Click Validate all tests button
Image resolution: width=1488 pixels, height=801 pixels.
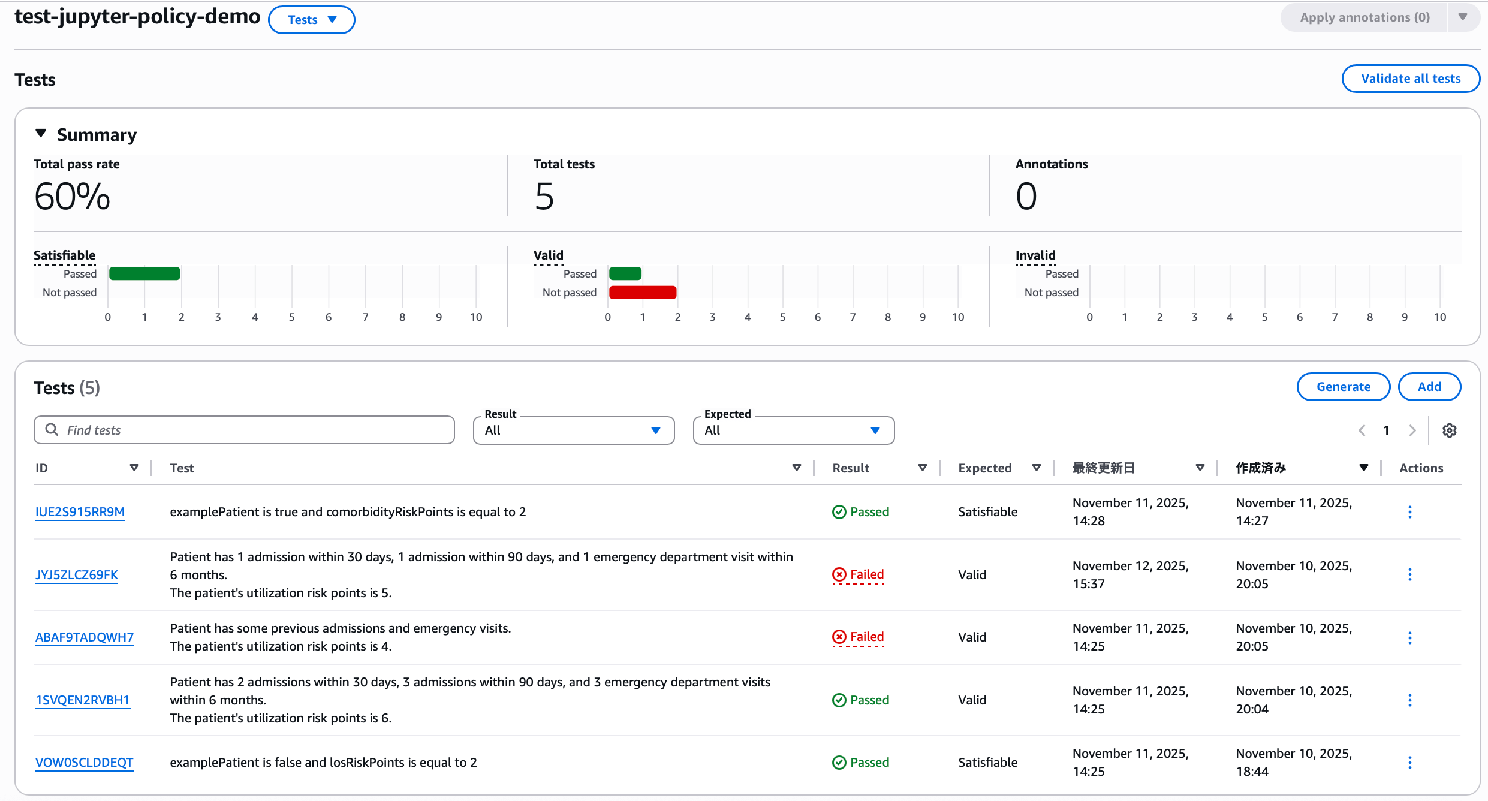click(x=1410, y=79)
